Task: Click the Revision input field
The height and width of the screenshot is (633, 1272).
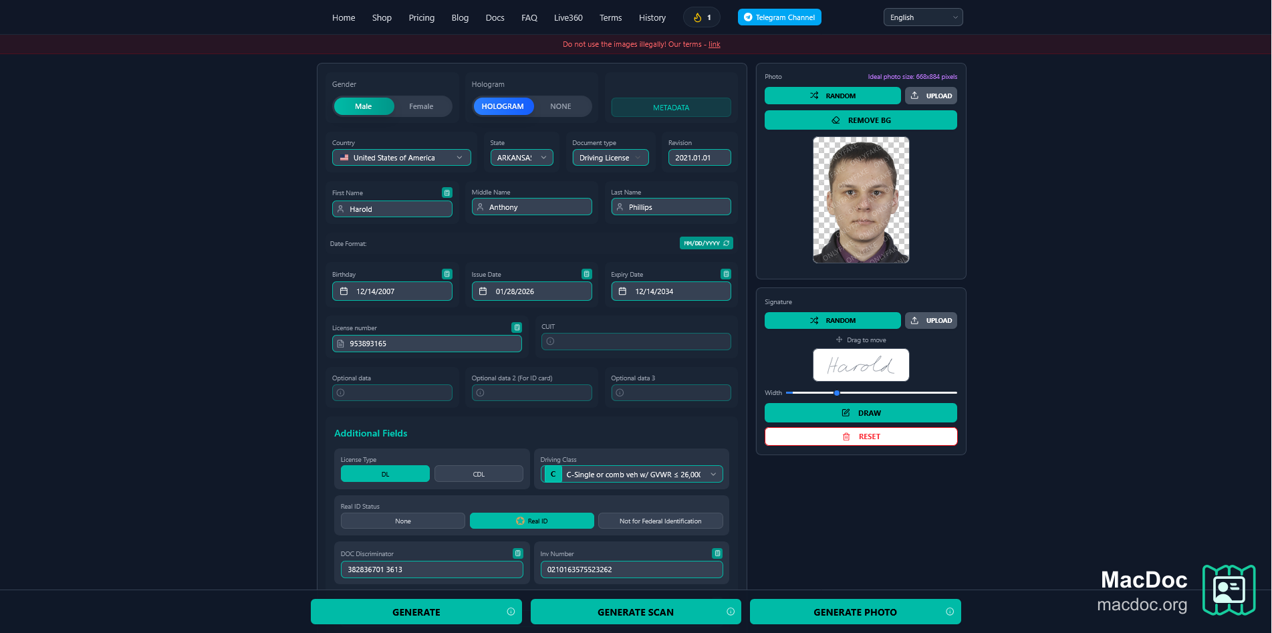Action: point(700,158)
